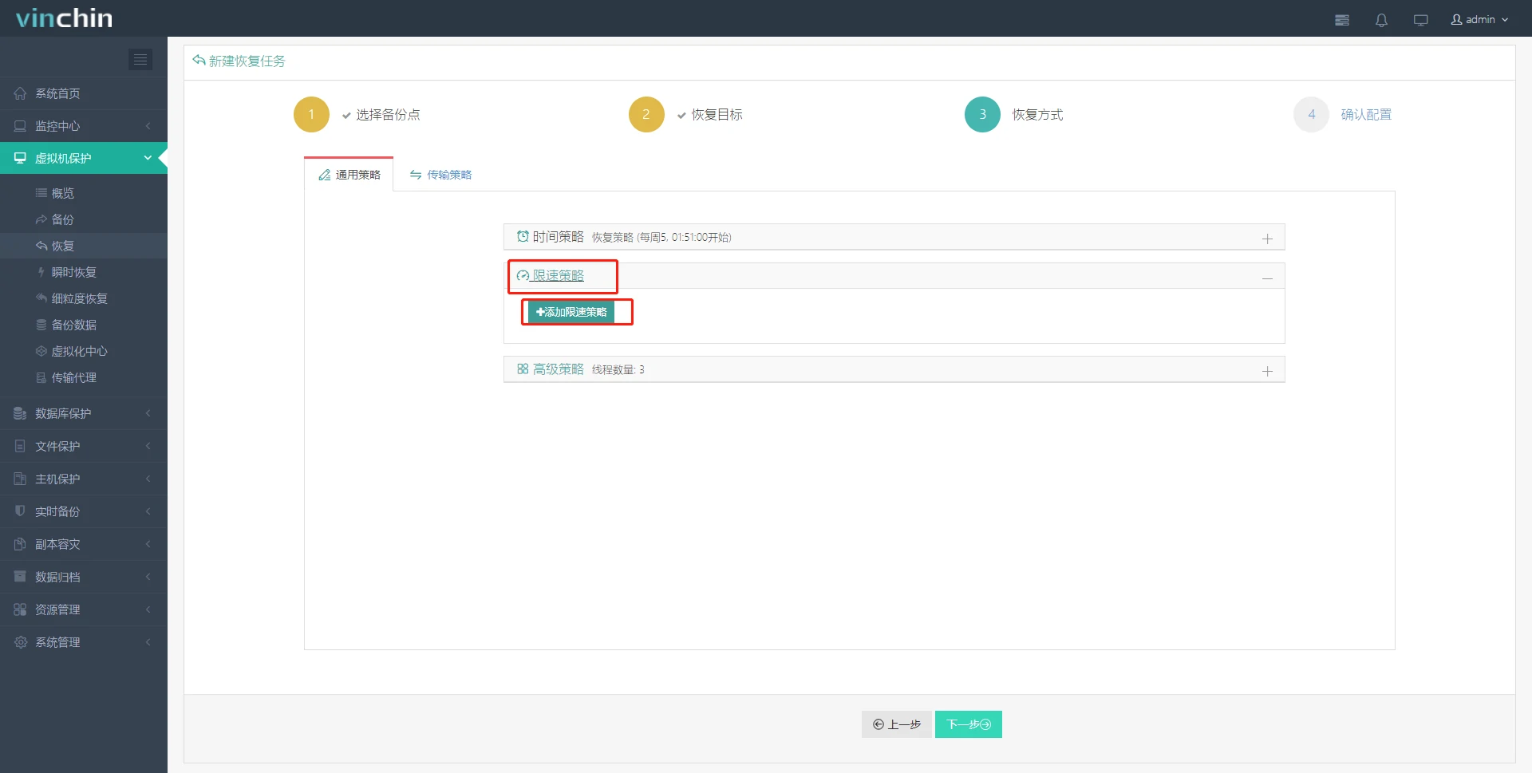Collapse 虚拟机保护 menu
Screen dimensions: 1532x773
[84, 158]
